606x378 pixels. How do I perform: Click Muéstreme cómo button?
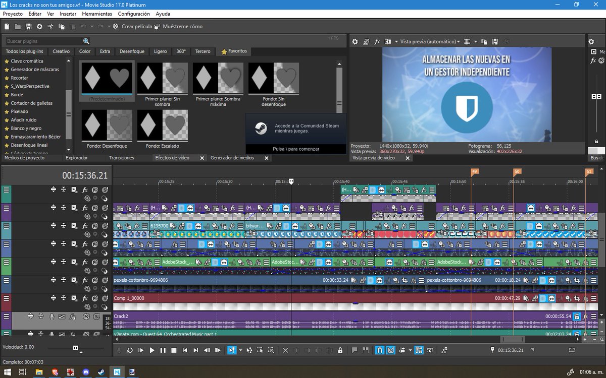(178, 26)
